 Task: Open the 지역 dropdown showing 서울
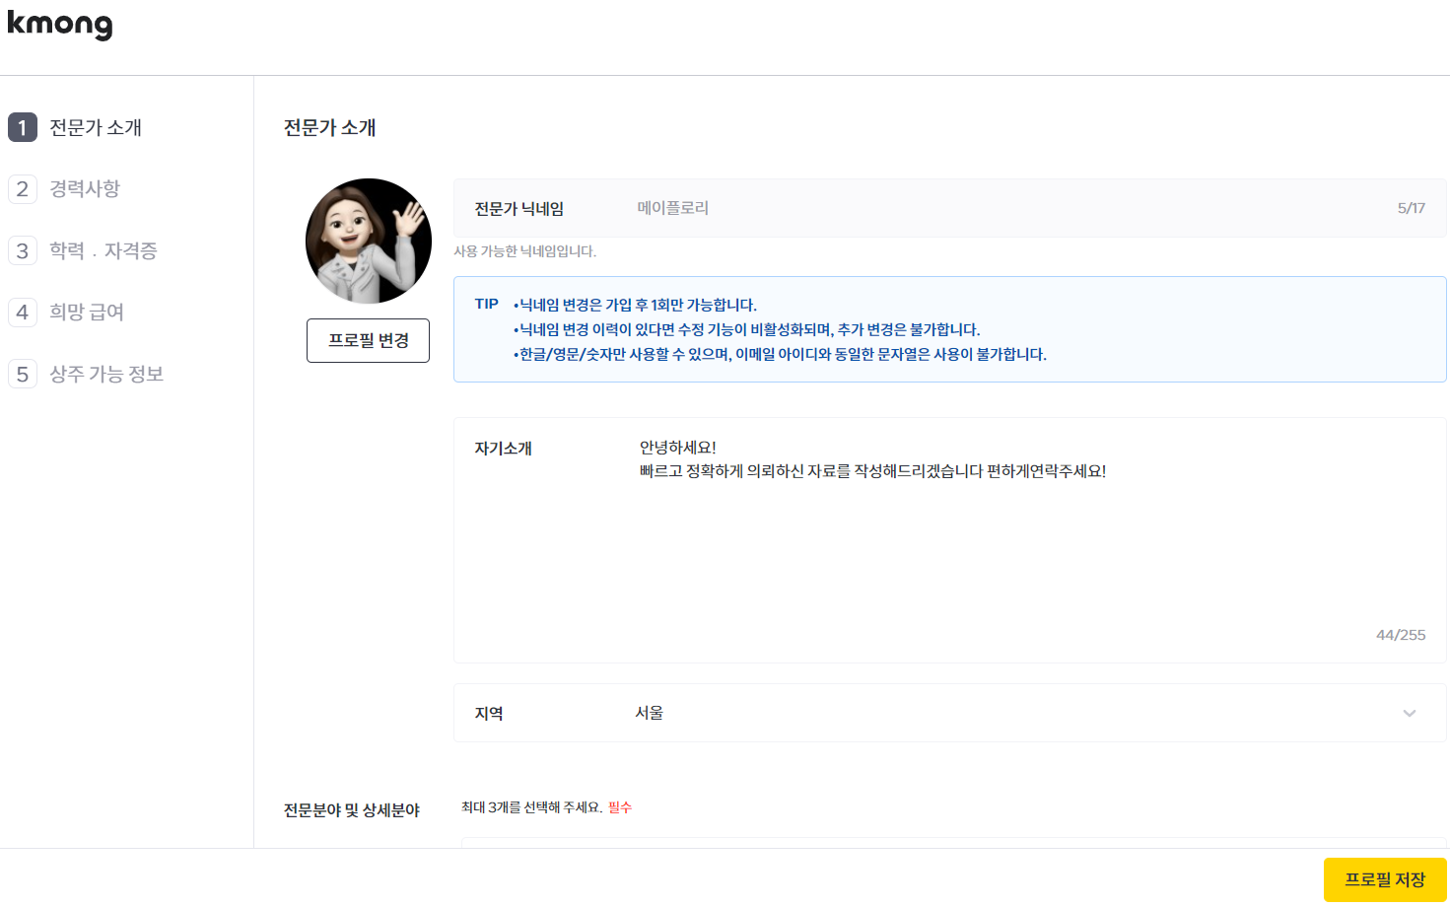pyautogui.click(x=949, y=713)
